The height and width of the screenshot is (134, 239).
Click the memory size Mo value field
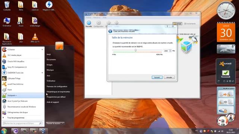166,51
